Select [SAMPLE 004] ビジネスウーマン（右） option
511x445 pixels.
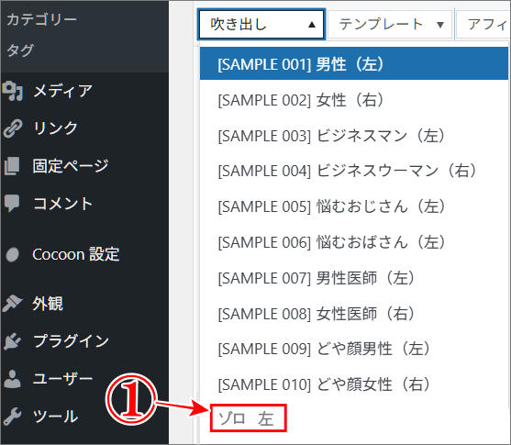tap(354, 171)
